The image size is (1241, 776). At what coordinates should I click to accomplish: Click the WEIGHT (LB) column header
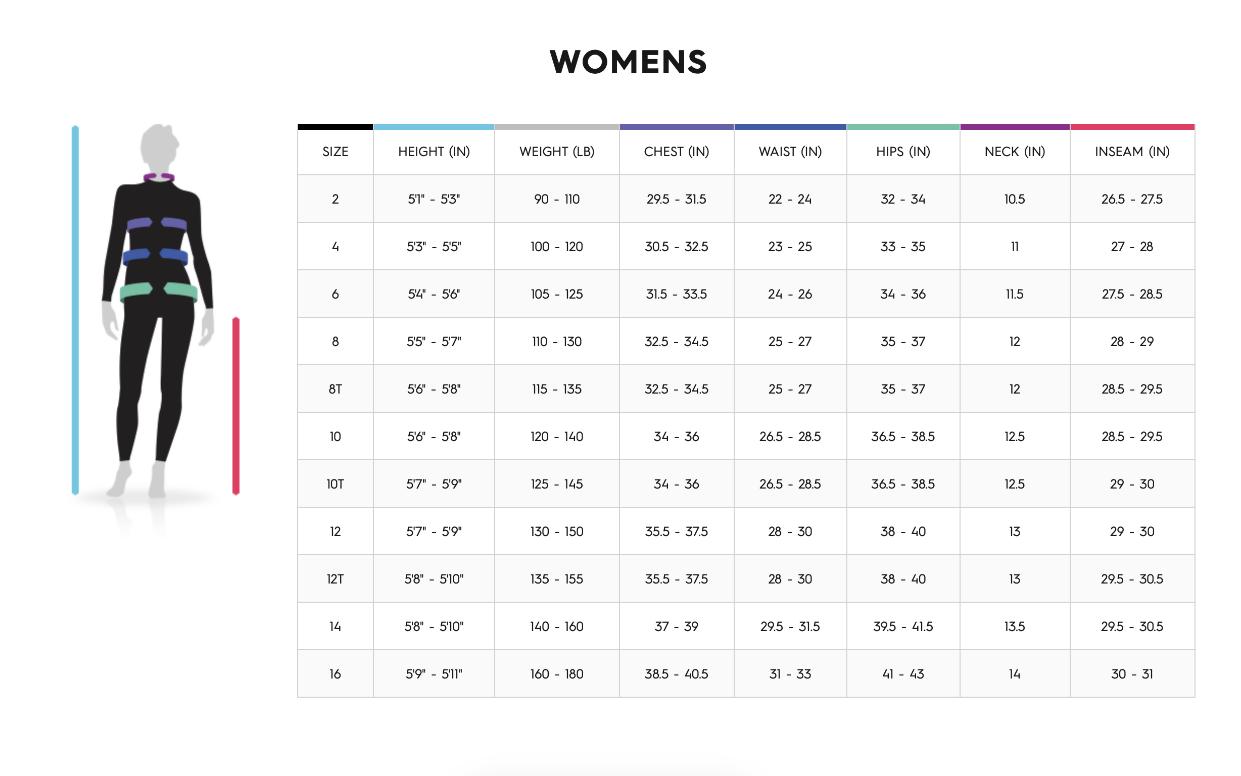tap(557, 152)
